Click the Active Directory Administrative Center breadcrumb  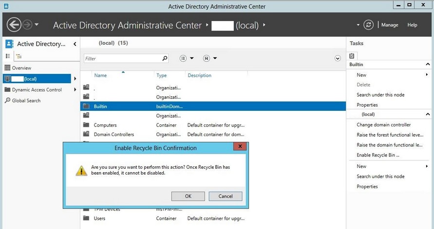point(127,25)
